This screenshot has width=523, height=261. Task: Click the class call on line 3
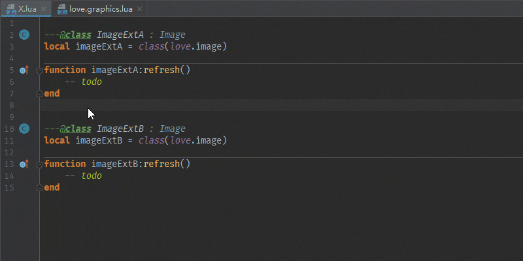152,46
